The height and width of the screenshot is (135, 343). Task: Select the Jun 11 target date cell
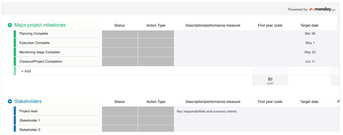pyautogui.click(x=309, y=62)
